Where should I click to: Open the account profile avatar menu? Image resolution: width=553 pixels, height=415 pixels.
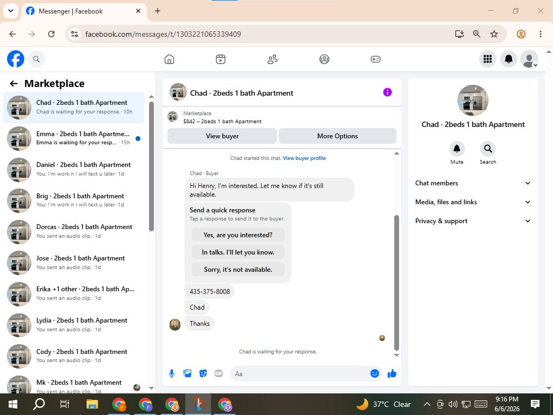(529, 59)
